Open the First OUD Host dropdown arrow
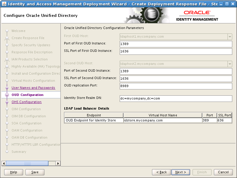This screenshot has width=237, height=178. pyautogui.click(x=230, y=36)
